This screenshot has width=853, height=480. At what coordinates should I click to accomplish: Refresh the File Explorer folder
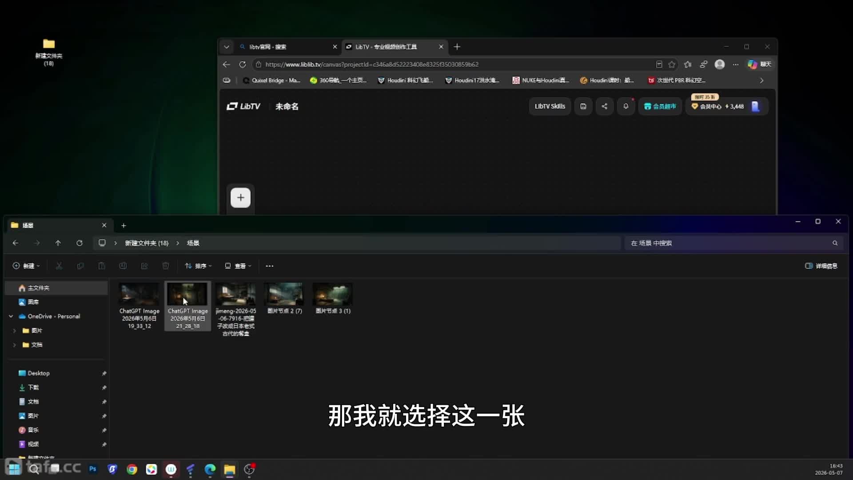click(79, 243)
